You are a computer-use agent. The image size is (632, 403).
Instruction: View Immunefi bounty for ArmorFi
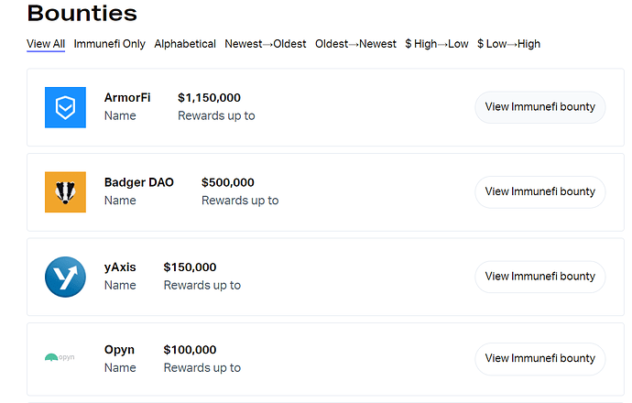(x=539, y=107)
